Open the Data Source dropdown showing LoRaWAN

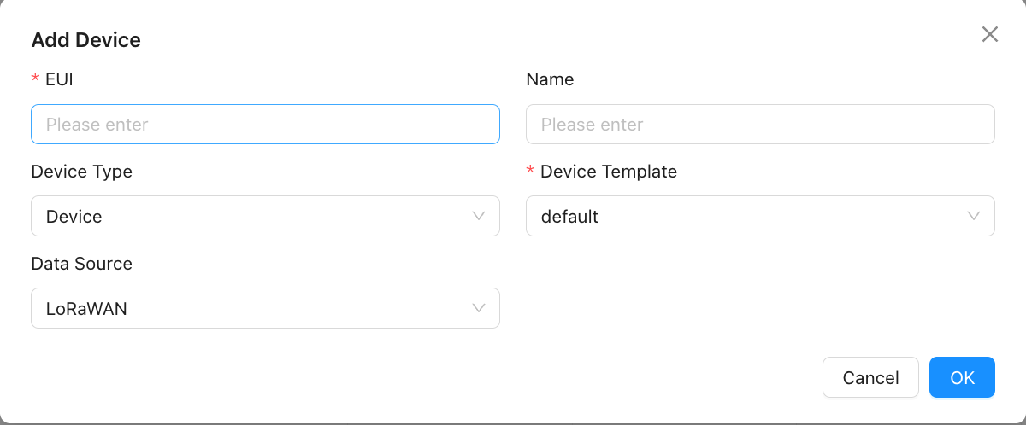click(256, 308)
